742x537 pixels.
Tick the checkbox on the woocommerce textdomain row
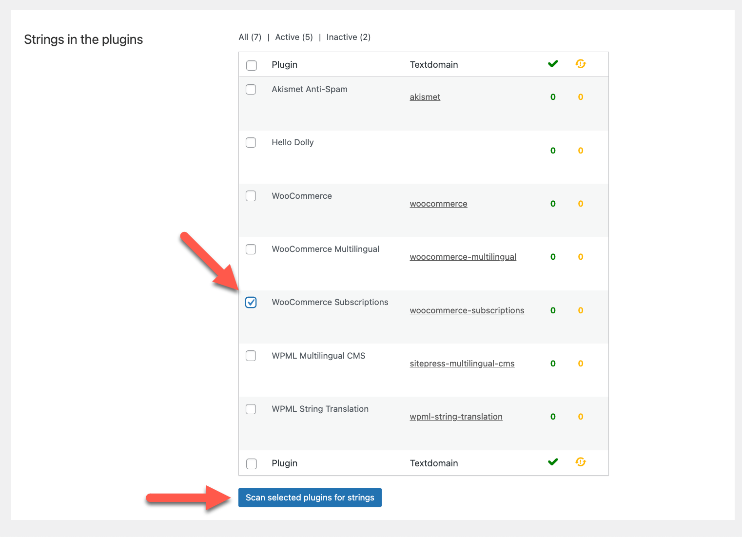pos(251,196)
